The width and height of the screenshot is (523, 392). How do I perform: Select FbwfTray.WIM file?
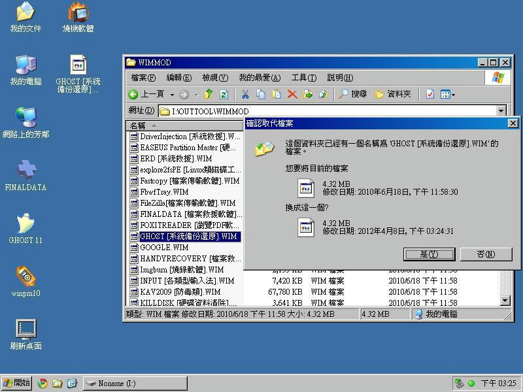pyautogui.click(x=160, y=192)
